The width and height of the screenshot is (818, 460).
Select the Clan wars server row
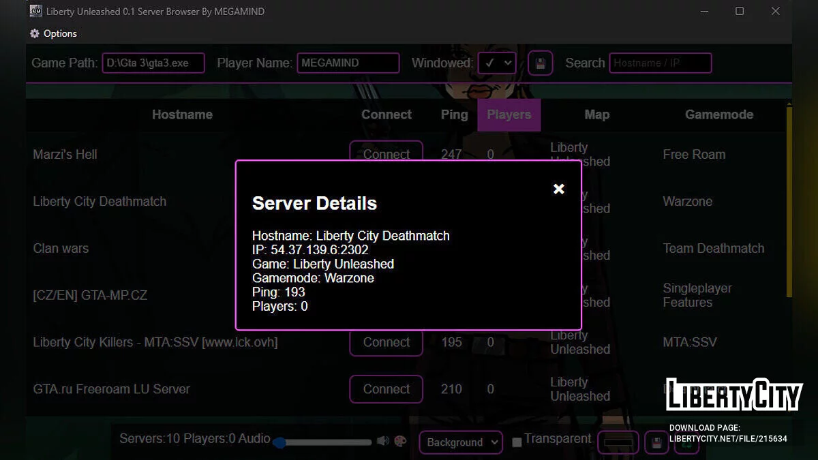[61, 248]
